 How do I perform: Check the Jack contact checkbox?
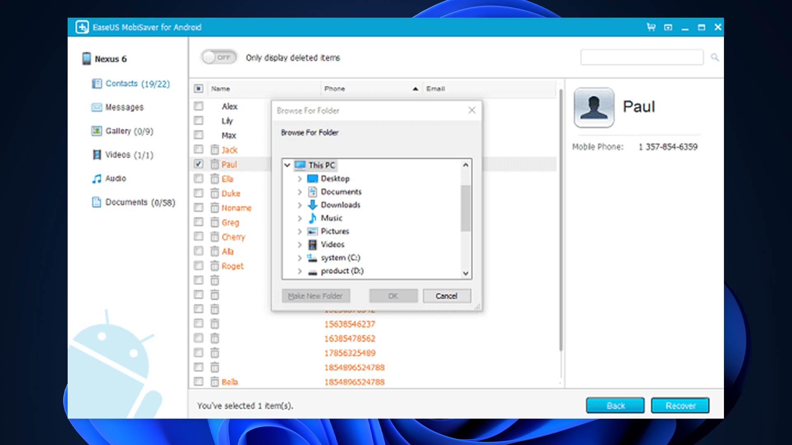pos(198,149)
